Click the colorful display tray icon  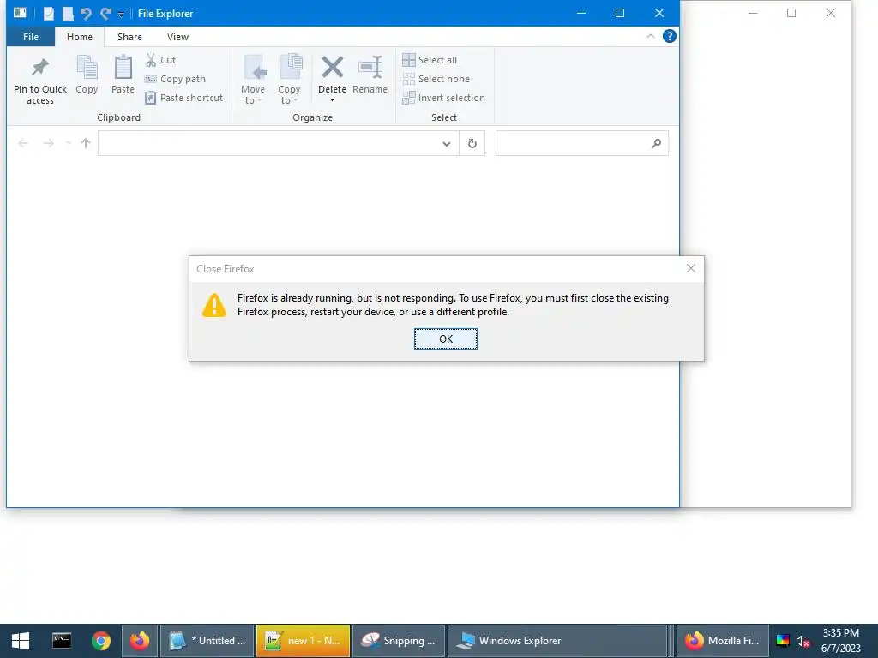(783, 641)
